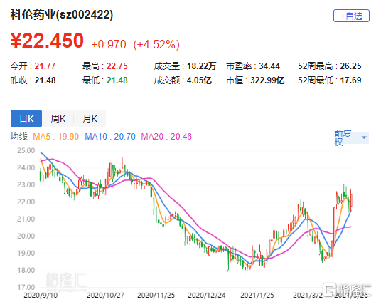The image size is (376, 302).
Task: Click the 最低 value 21.48
Action: [x=117, y=80]
